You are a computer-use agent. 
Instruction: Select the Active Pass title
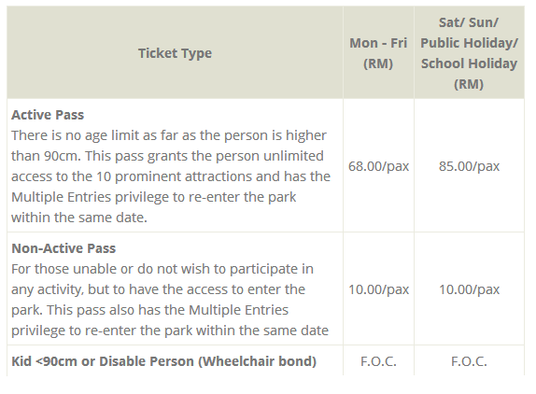coord(48,115)
